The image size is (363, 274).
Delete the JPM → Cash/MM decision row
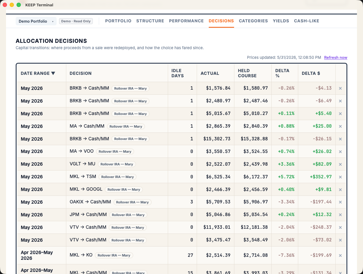pos(340,215)
